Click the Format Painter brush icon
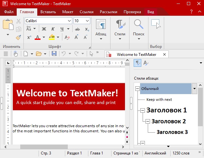204x158 pixels. pos(18,37)
